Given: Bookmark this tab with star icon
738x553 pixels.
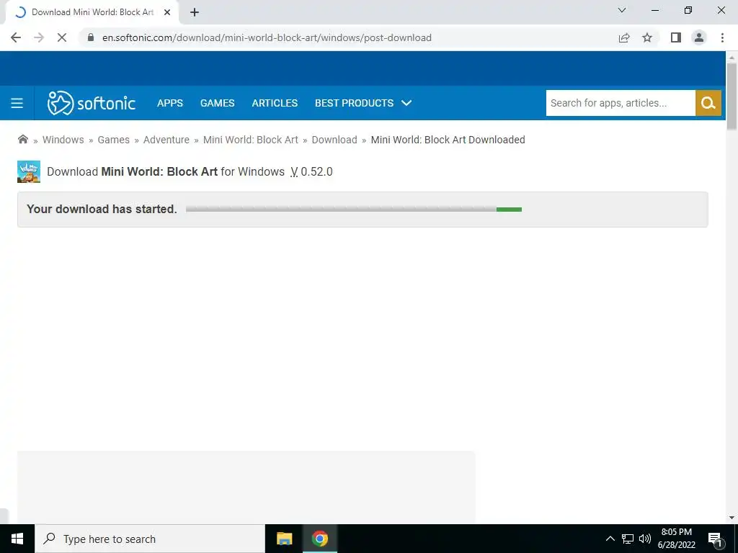Looking at the screenshot, I should click(x=648, y=37).
